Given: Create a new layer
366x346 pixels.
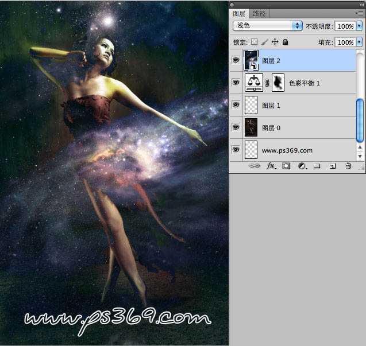Looking at the screenshot, I should (333, 166).
